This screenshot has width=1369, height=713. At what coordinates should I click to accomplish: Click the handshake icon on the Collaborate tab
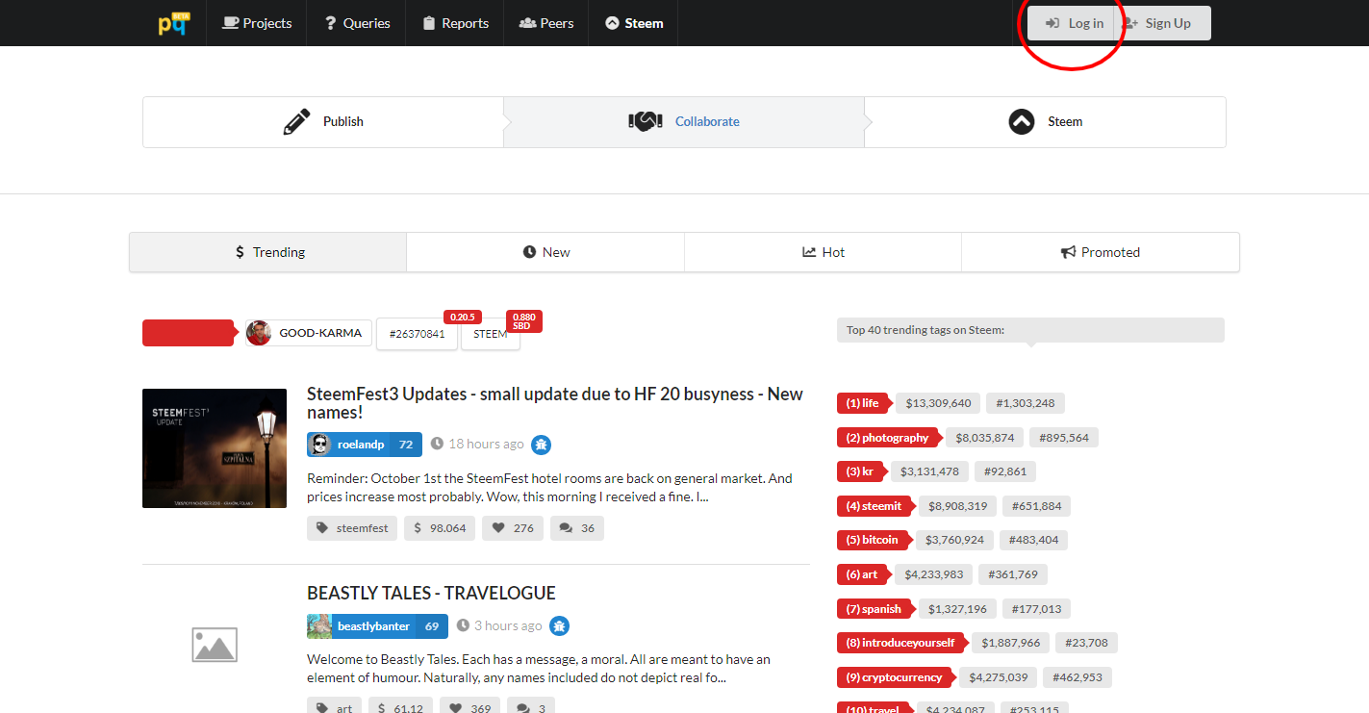point(644,121)
